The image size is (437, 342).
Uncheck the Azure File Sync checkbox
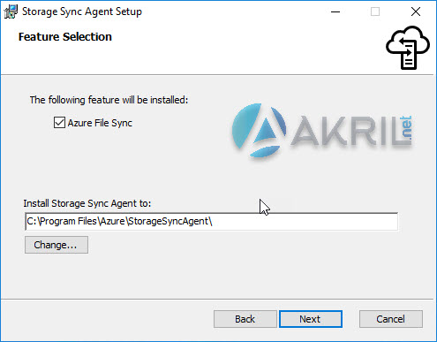click(x=59, y=122)
